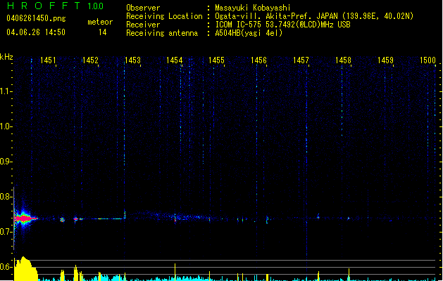Screen dimensions: 443x281
Task: Click the Observer label
Action: tap(143, 8)
